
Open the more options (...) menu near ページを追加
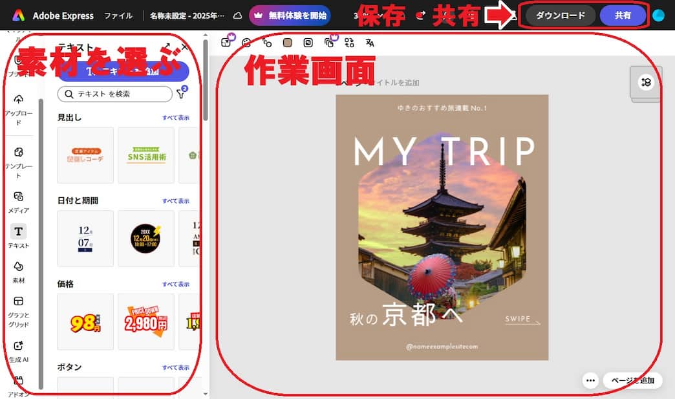590,381
